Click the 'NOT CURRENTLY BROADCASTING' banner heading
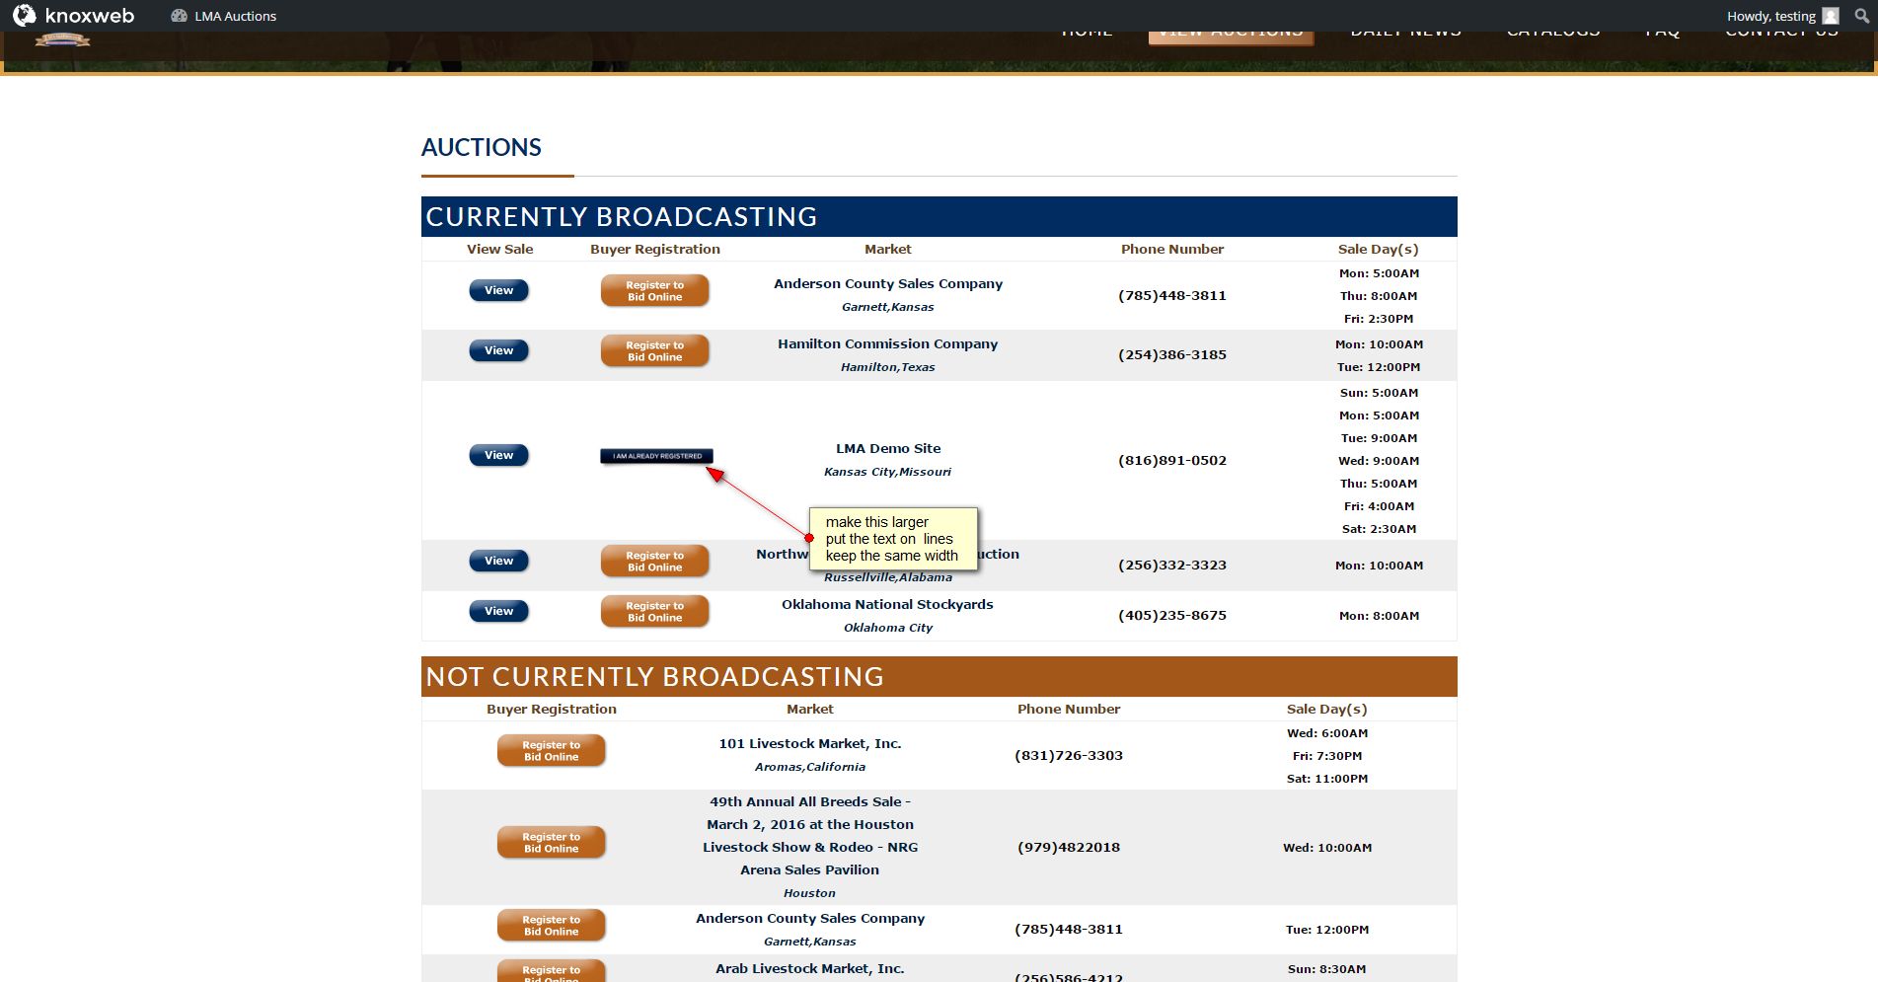Viewport: 1878px width, 982px height. (654, 676)
